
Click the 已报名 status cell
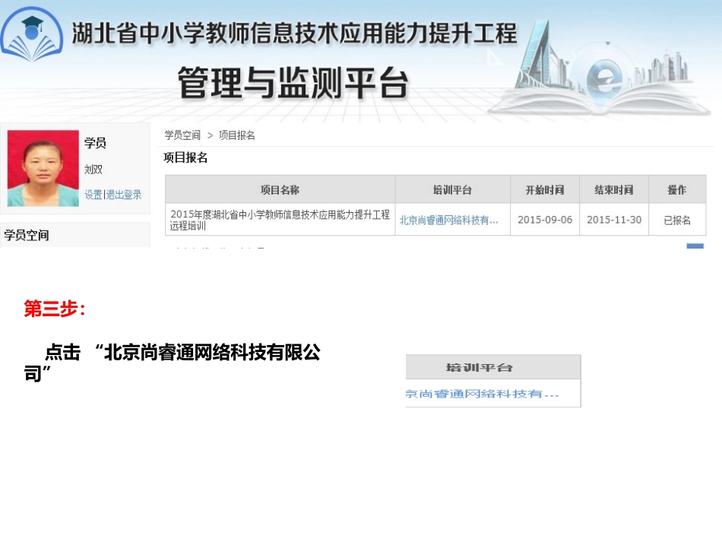pyautogui.click(x=677, y=220)
